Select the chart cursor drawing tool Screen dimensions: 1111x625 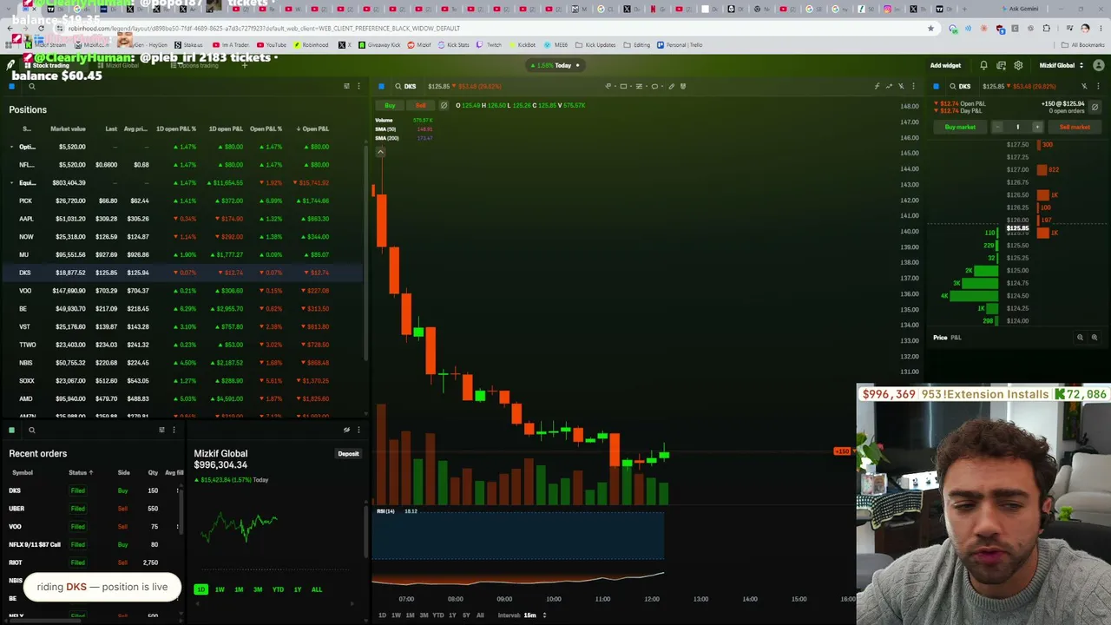pyautogui.click(x=608, y=86)
